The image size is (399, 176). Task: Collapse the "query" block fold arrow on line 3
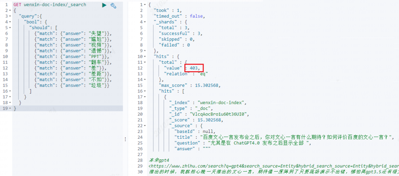pyautogui.click(x=10, y=16)
